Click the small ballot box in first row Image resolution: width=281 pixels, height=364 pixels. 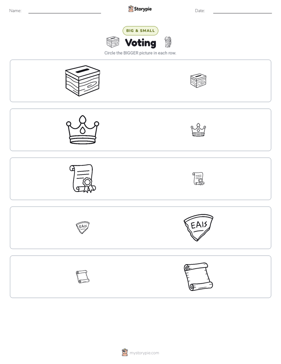tap(198, 81)
